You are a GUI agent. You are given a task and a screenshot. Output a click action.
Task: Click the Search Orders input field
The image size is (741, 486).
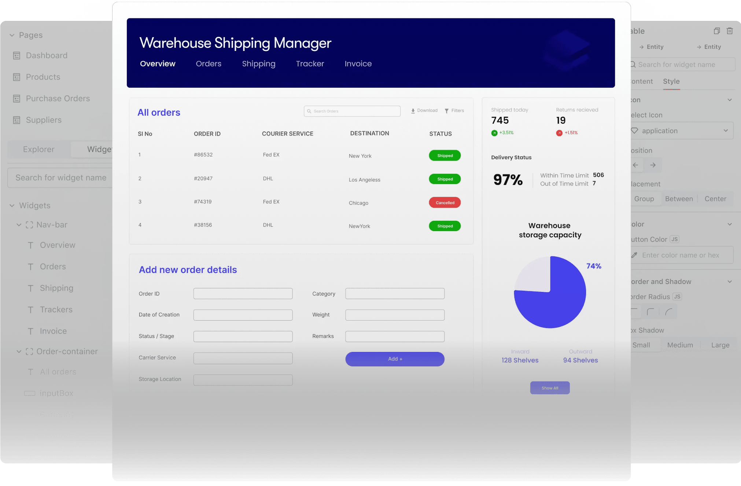pos(352,111)
